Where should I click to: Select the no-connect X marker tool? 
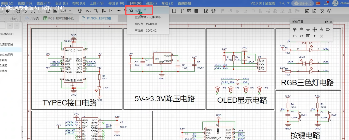click(x=321, y=36)
